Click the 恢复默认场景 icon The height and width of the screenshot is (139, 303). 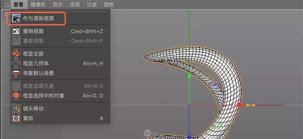coord(16,73)
